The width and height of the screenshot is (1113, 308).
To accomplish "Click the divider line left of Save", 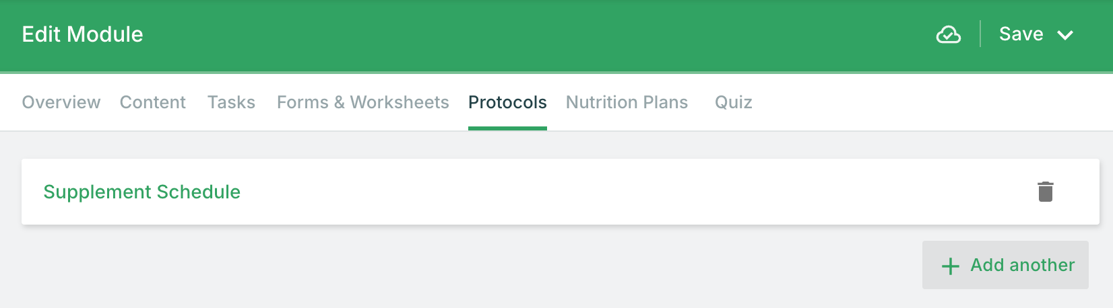I will pyautogui.click(x=980, y=34).
